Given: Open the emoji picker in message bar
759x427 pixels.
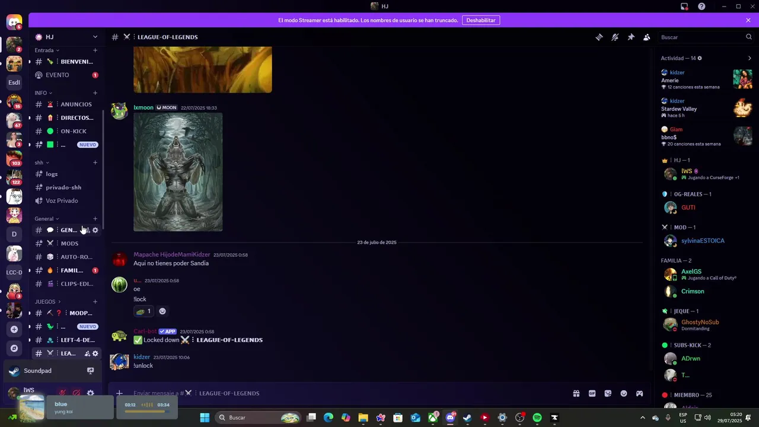Looking at the screenshot, I should [624, 393].
